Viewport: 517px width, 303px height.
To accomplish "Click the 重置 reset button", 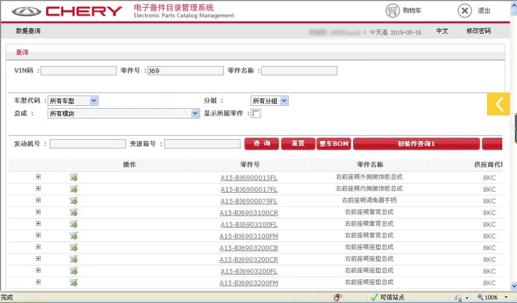I will 298,144.
